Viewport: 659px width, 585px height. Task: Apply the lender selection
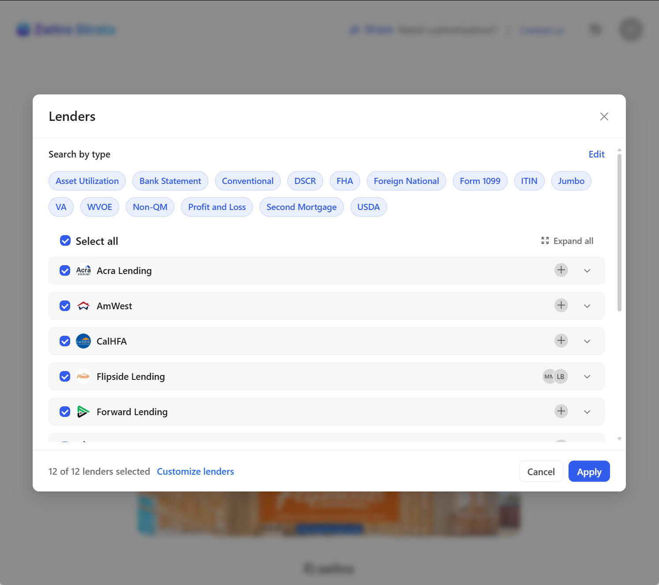click(589, 472)
